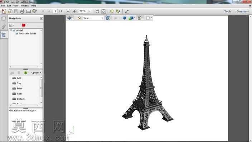Screen dimensions: 252x142
Task: Return to default view home icon
Action: coord(79,18)
